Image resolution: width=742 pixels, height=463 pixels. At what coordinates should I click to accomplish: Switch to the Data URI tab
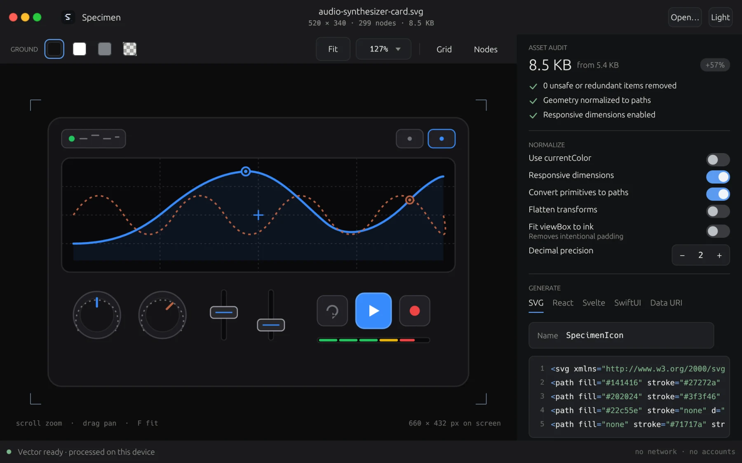point(666,303)
